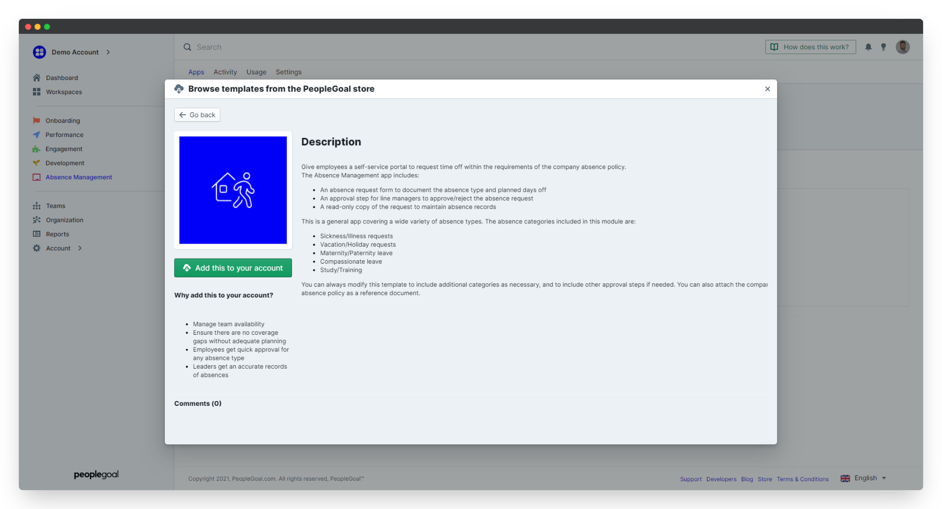942x509 pixels.
Task: Select the Settings tab
Action: coord(289,71)
